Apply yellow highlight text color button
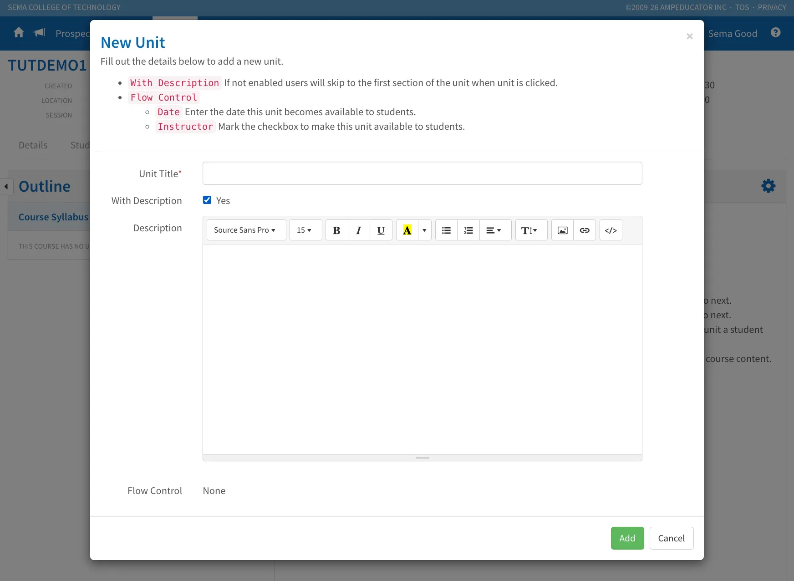Image resolution: width=794 pixels, height=581 pixels. coord(407,230)
